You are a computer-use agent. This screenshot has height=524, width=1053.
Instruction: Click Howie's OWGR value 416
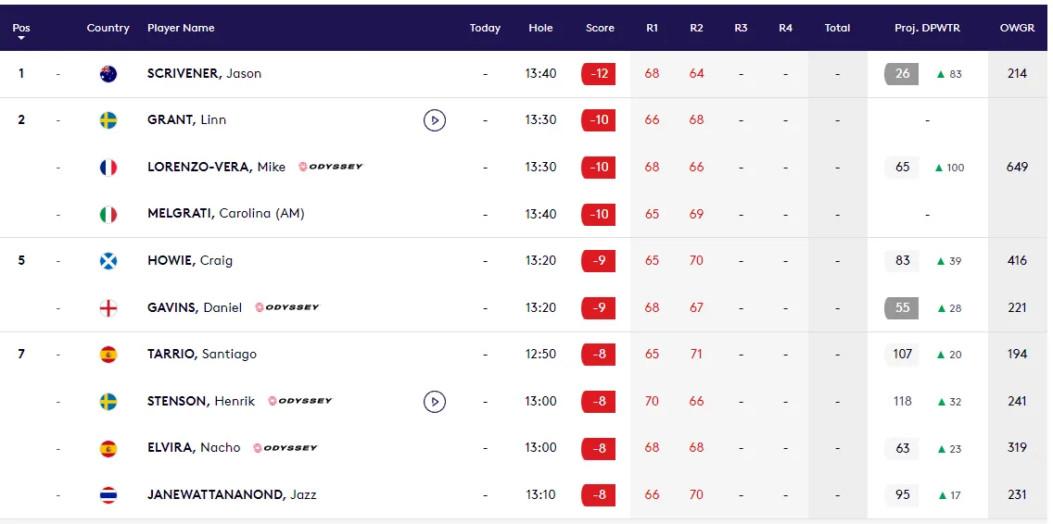1018,261
